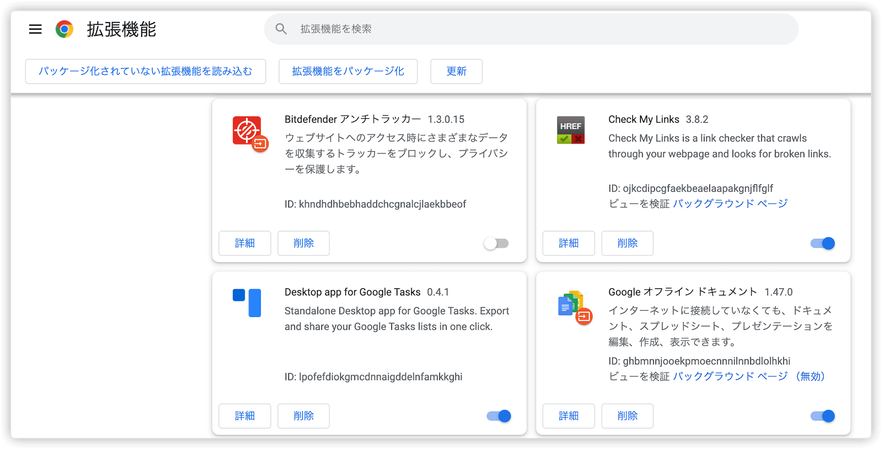Click 拡張機能をパッケージ化 button

pyautogui.click(x=348, y=72)
